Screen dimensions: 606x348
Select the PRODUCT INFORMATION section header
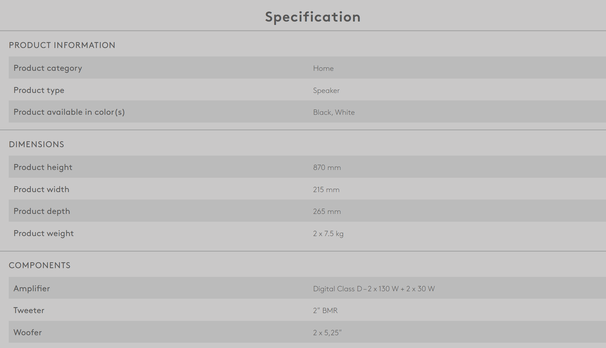pyautogui.click(x=62, y=45)
